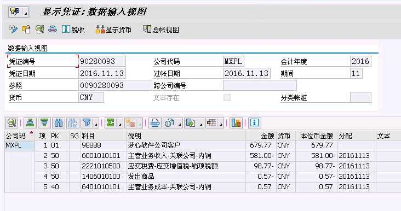Click the 主营业务收入-关联公司-内销 cell

click(x=186, y=156)
